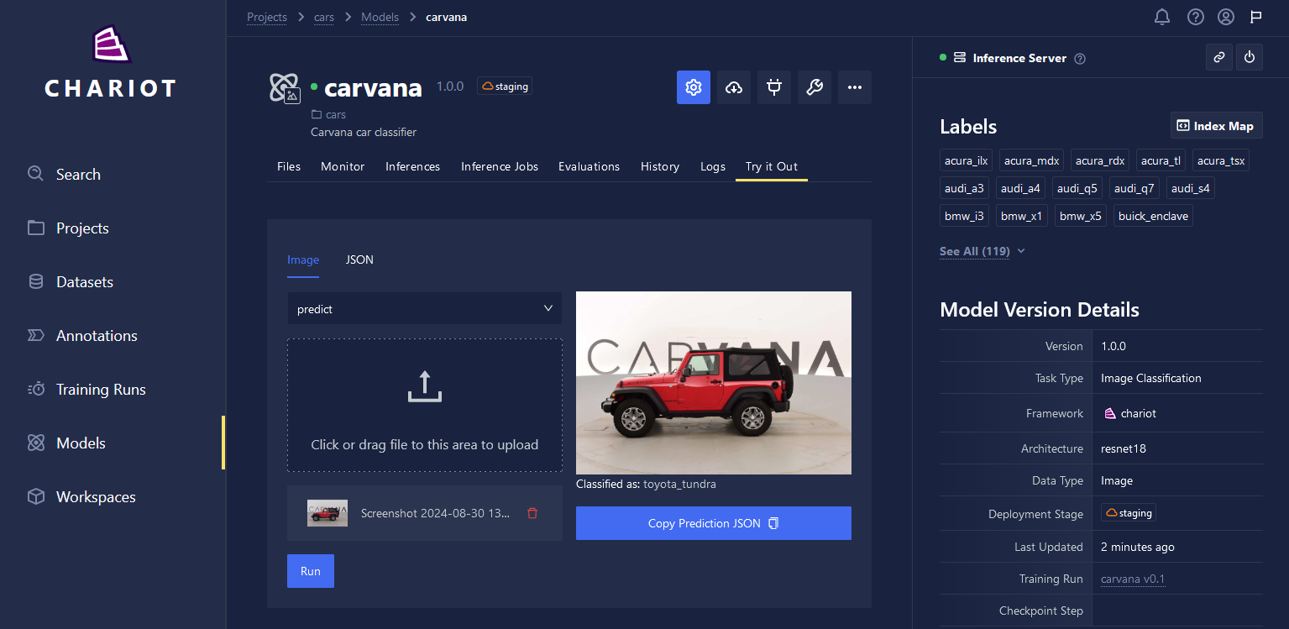Click the upload arrow icon

[425, 386]
